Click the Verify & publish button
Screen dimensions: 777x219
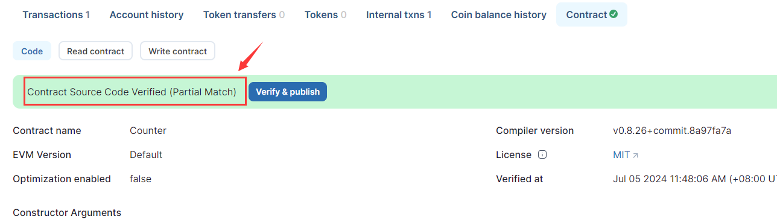point(288,92)
